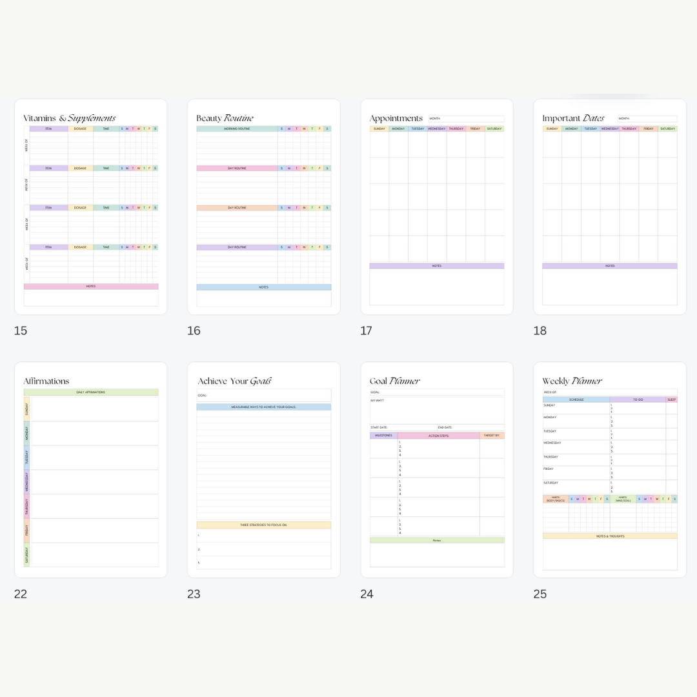697x697 pixels.
Task: Select the page number 22 label
Action: tap(21, 594)
